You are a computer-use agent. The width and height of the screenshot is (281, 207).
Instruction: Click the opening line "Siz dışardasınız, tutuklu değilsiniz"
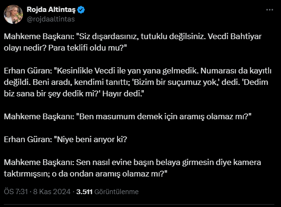(x=141, y=37)
